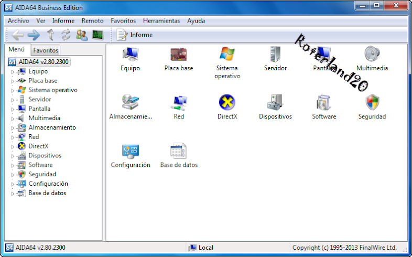Open the Ver menu
Viewport: 412px width, 257px height.
41,21
